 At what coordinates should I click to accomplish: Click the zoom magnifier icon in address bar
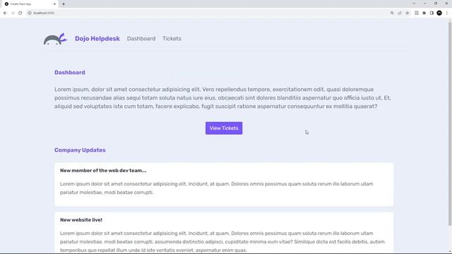[392, 13]
